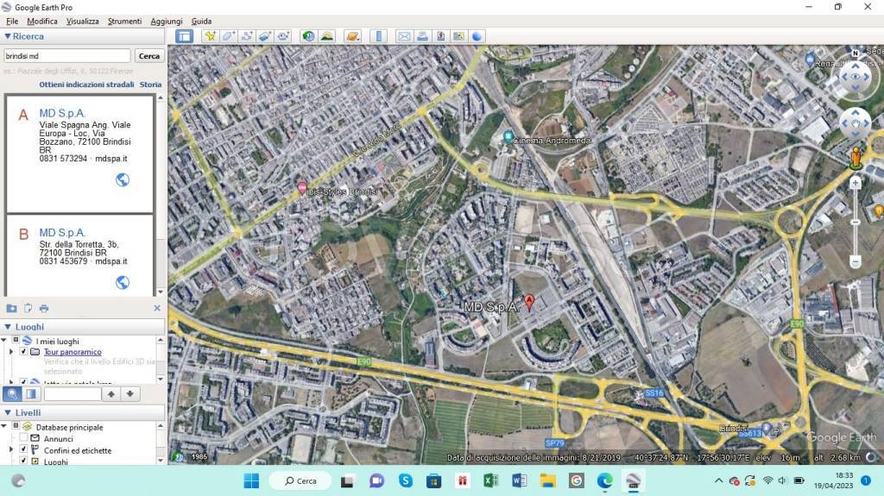The width and height of the screenshot is (884, 496).
Task: Expand the Tour panoramico folder
Action: (11, 352)
